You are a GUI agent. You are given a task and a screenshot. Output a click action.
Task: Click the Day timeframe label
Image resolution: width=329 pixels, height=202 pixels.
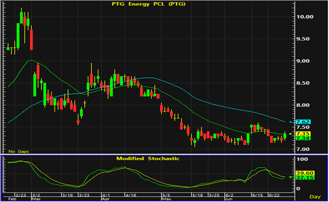(315, 196)
